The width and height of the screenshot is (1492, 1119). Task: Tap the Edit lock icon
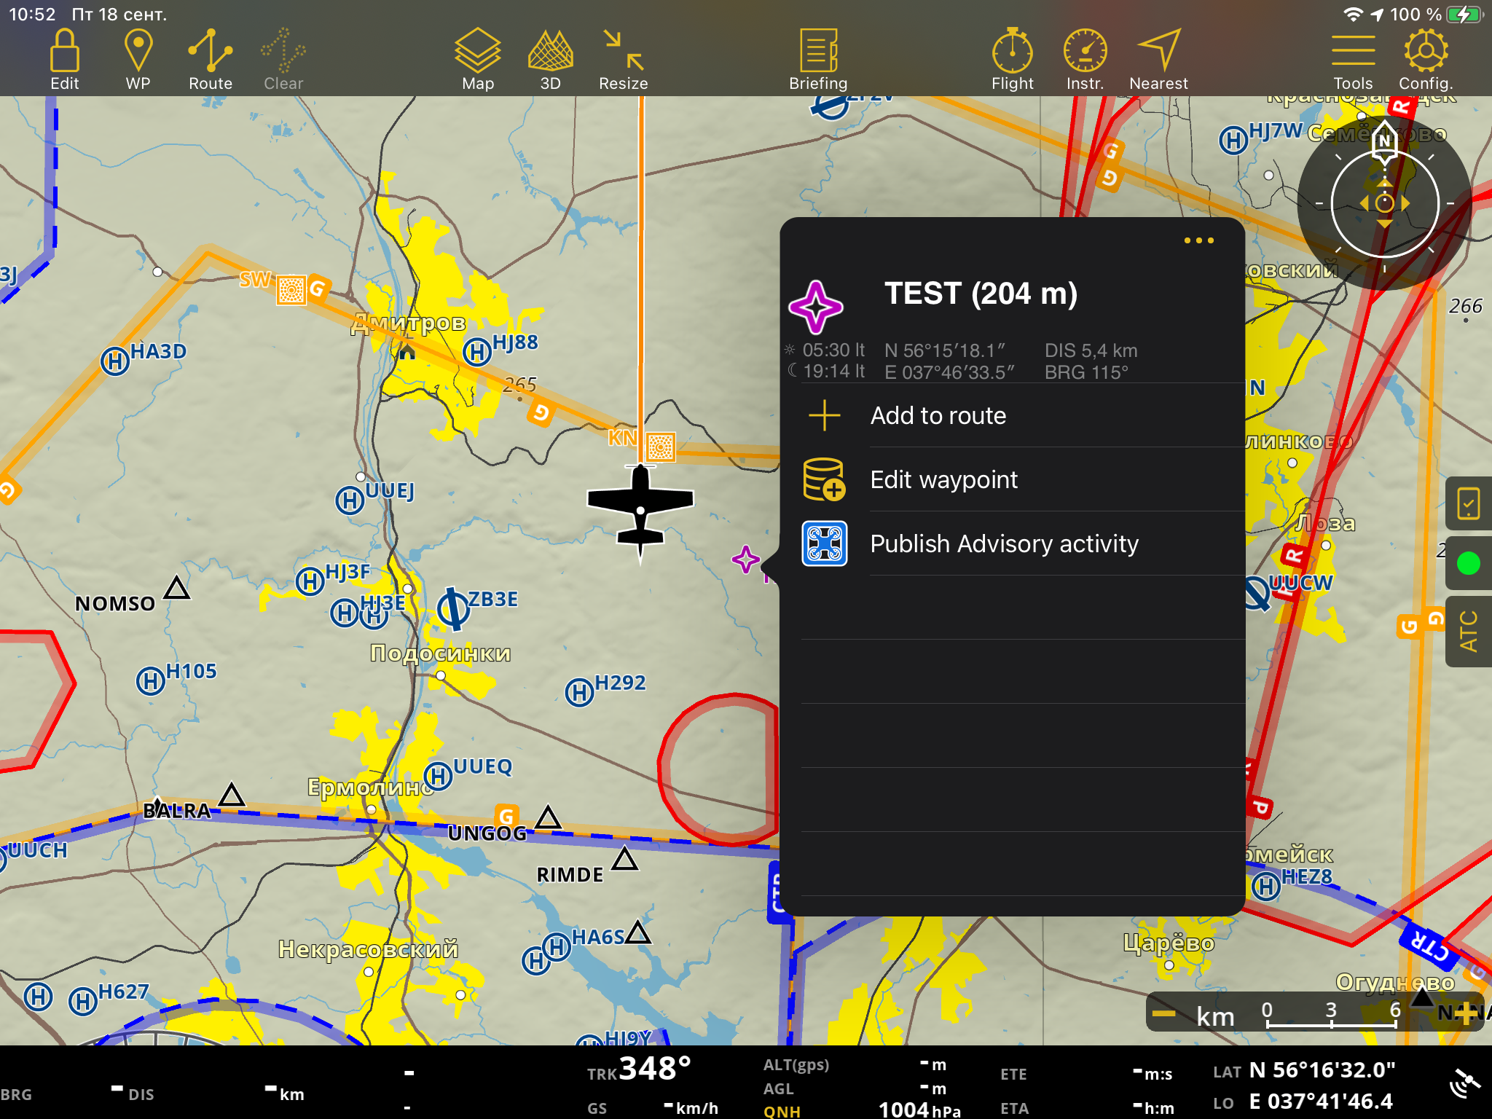(64, 60)
